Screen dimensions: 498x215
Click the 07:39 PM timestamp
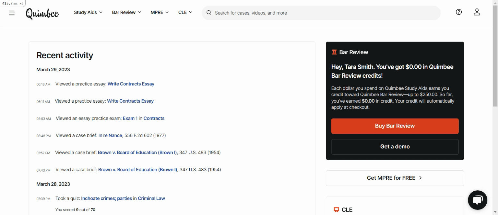43,199
